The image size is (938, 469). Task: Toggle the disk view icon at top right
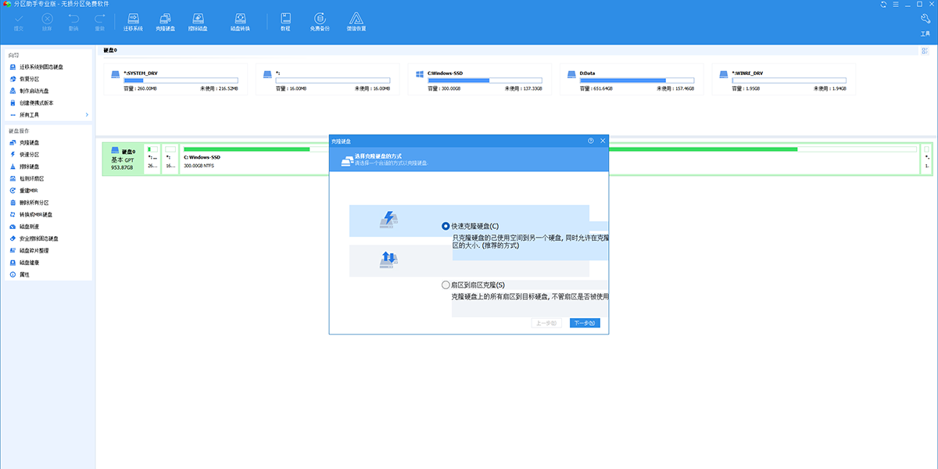[924, 51]
